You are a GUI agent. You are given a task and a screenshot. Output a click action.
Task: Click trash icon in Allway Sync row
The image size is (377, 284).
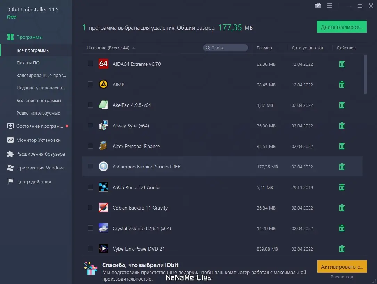342,126
